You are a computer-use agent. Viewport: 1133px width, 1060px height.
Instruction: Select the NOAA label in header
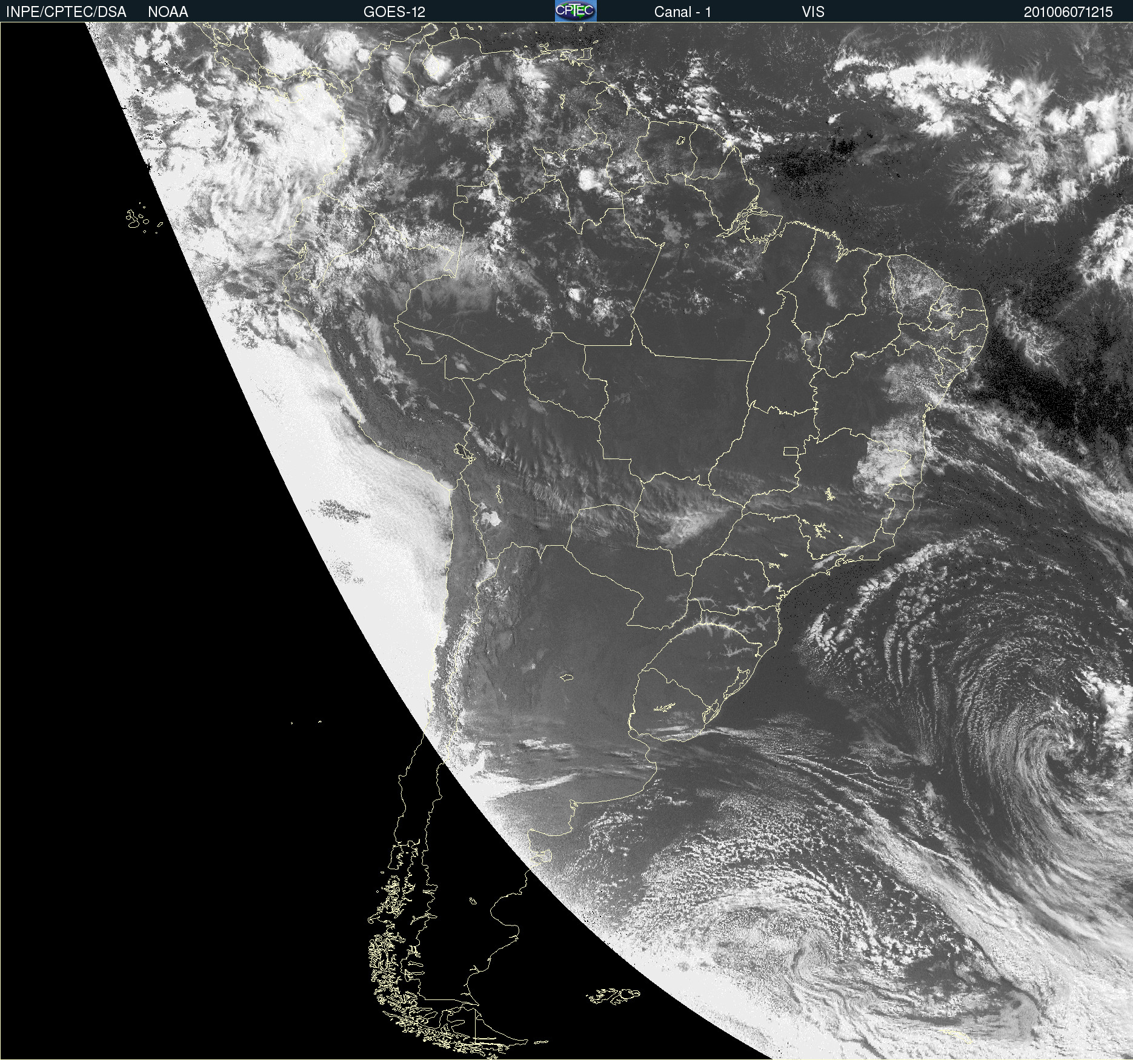[168, 12]
